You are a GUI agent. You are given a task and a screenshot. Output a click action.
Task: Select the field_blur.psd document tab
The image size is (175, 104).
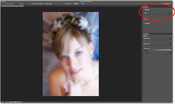(12, 6)
